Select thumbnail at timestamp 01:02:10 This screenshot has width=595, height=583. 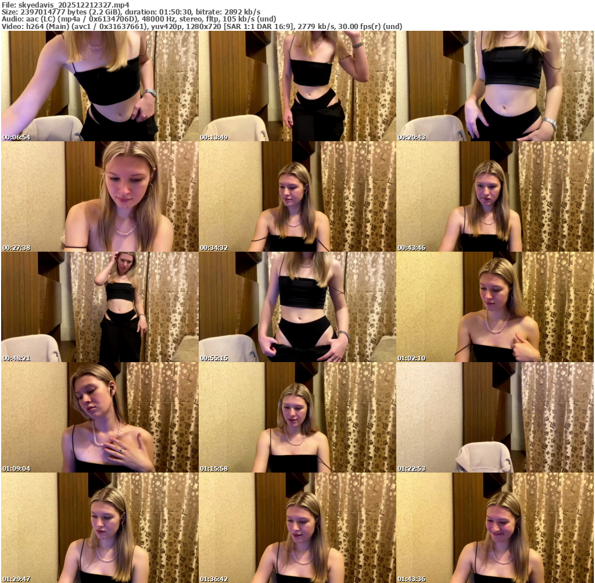pyautogui.click(x=495, y=307)
